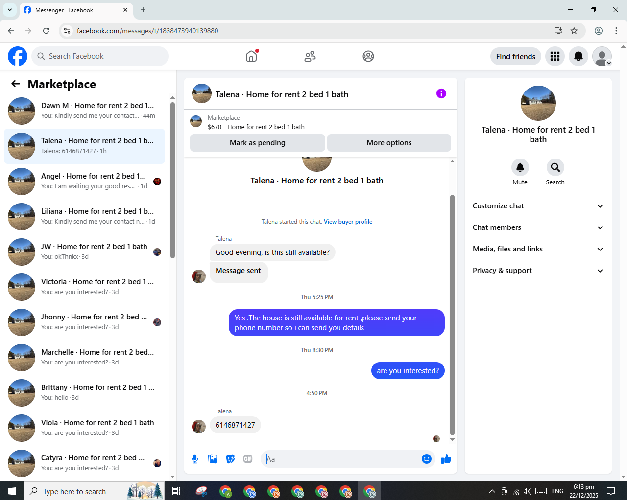This screenshot has height=500, width=627.
Task: Mute this chat with the bell icon
Action: (x=520, y=167)
